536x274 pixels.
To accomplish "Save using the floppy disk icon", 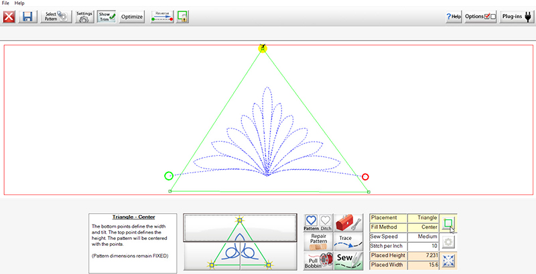I will (28, 16).
